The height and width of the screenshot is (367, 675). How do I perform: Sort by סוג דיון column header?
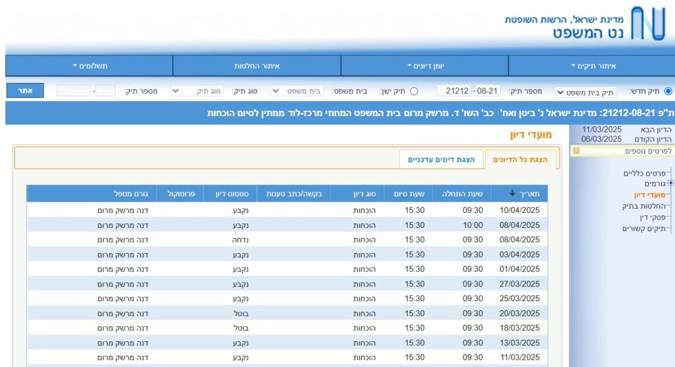click(x=364, y=194)
